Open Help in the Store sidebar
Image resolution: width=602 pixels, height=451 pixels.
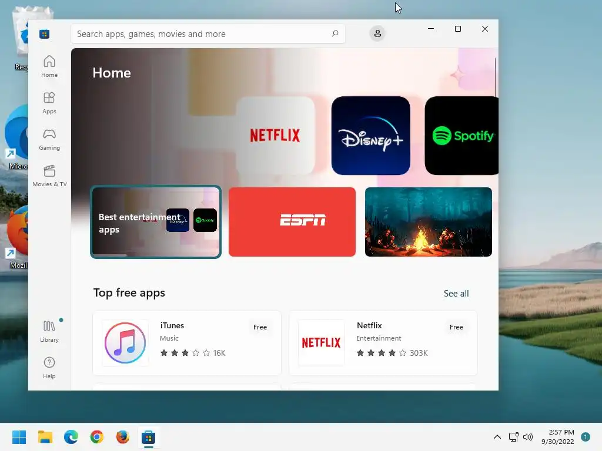[x=49, y=368]
